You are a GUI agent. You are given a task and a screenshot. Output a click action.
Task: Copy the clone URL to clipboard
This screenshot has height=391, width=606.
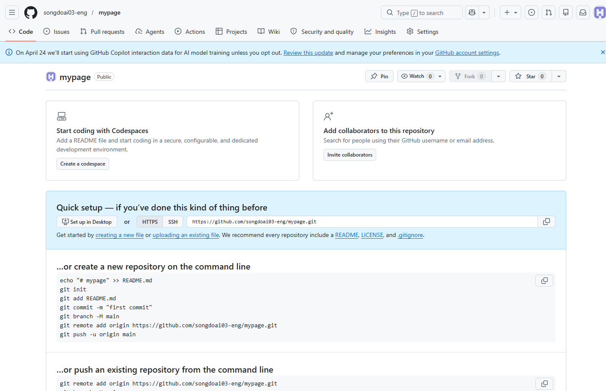click(547, 222)
